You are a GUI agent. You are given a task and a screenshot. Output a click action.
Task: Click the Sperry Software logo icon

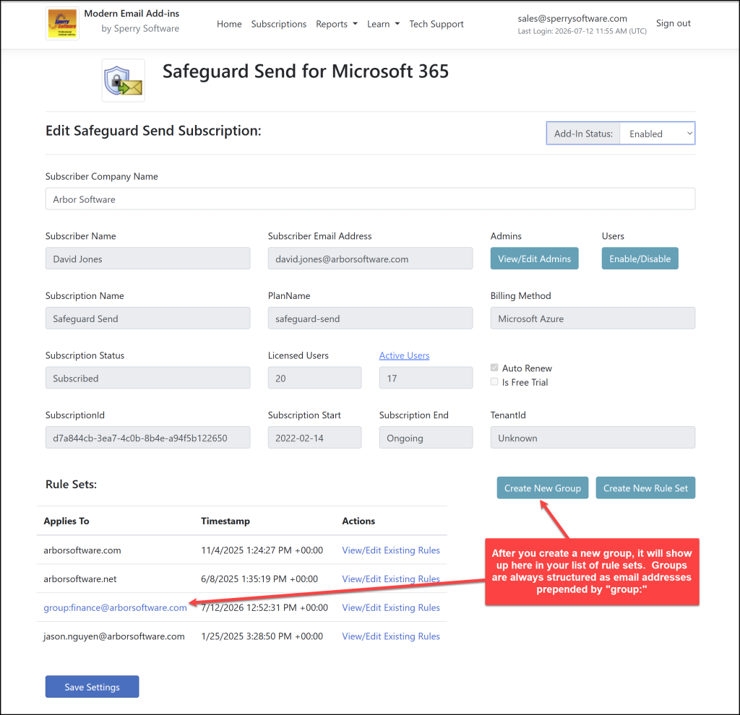(x=62, y=24)
